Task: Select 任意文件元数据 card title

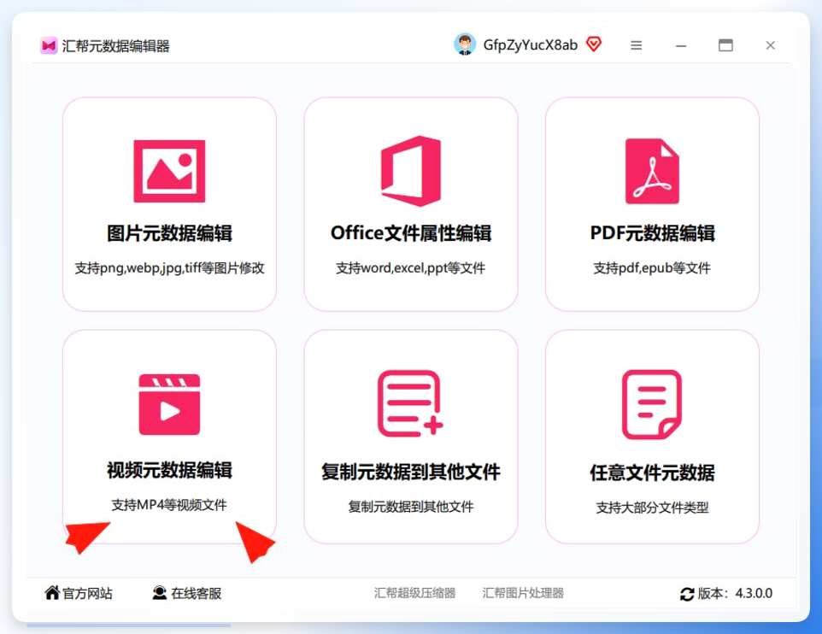Action: coord(652,473)
